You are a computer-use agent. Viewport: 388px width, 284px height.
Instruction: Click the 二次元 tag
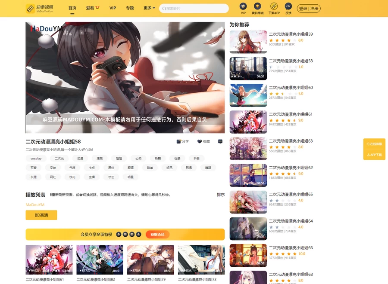tap(59, 158)
